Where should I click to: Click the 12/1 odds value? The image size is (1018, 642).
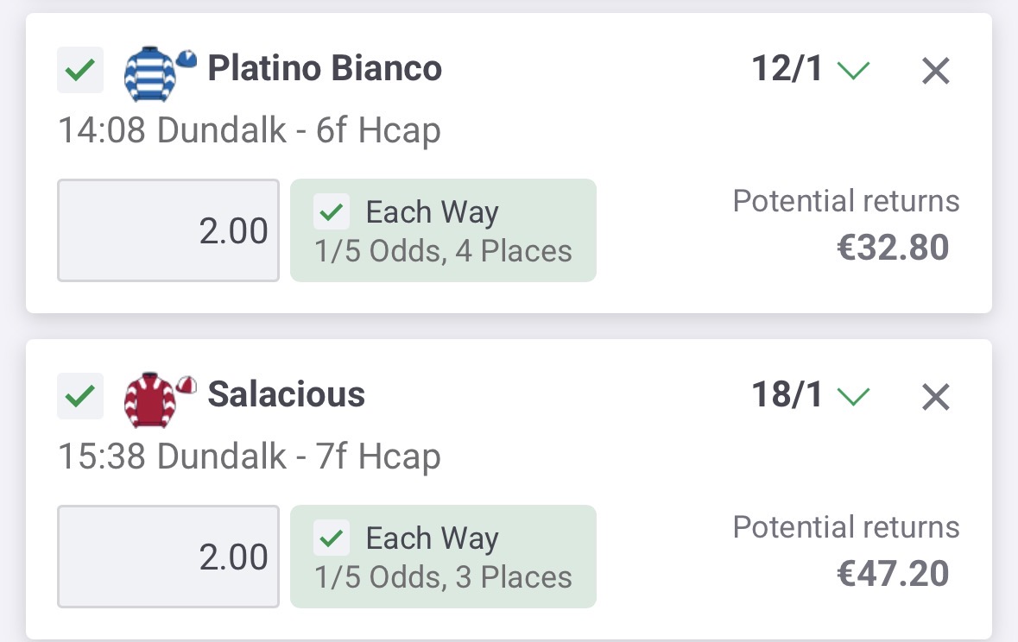point(787,70)
